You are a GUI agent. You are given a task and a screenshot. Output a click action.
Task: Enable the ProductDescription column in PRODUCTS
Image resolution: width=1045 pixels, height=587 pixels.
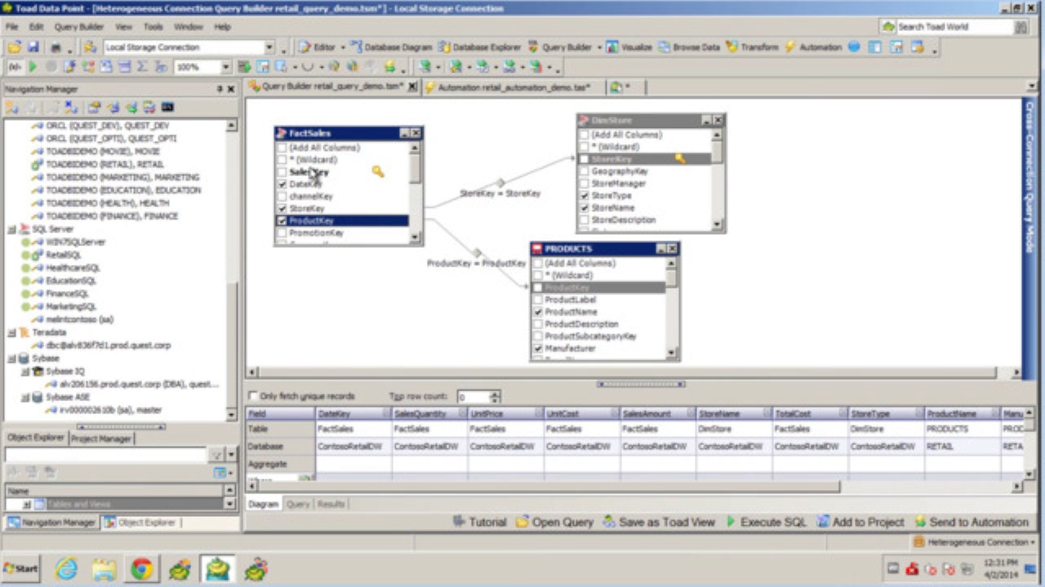(539, 324)
